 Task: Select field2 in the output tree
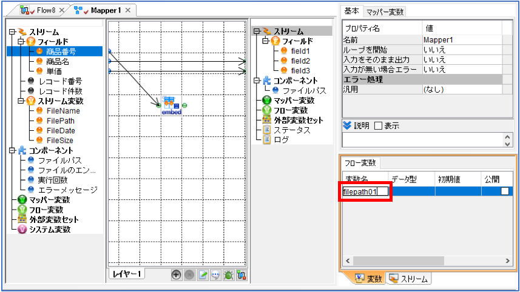[300, 61]
